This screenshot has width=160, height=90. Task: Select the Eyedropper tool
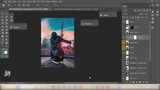[2, 23]
